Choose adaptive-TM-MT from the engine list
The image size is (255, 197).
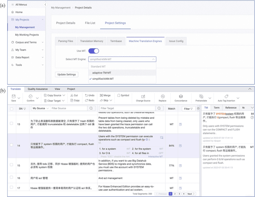pyautogui.click(x=101, y=73)
